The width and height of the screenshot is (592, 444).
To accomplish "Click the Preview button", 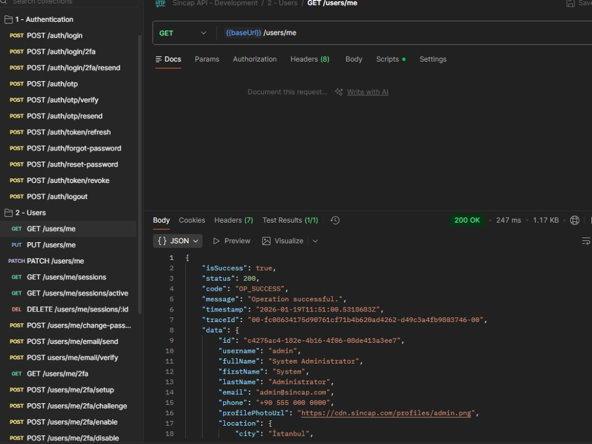I will click(x=231, y=241).
